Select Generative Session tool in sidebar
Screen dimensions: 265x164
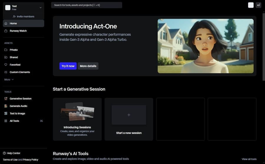[24, 99]
